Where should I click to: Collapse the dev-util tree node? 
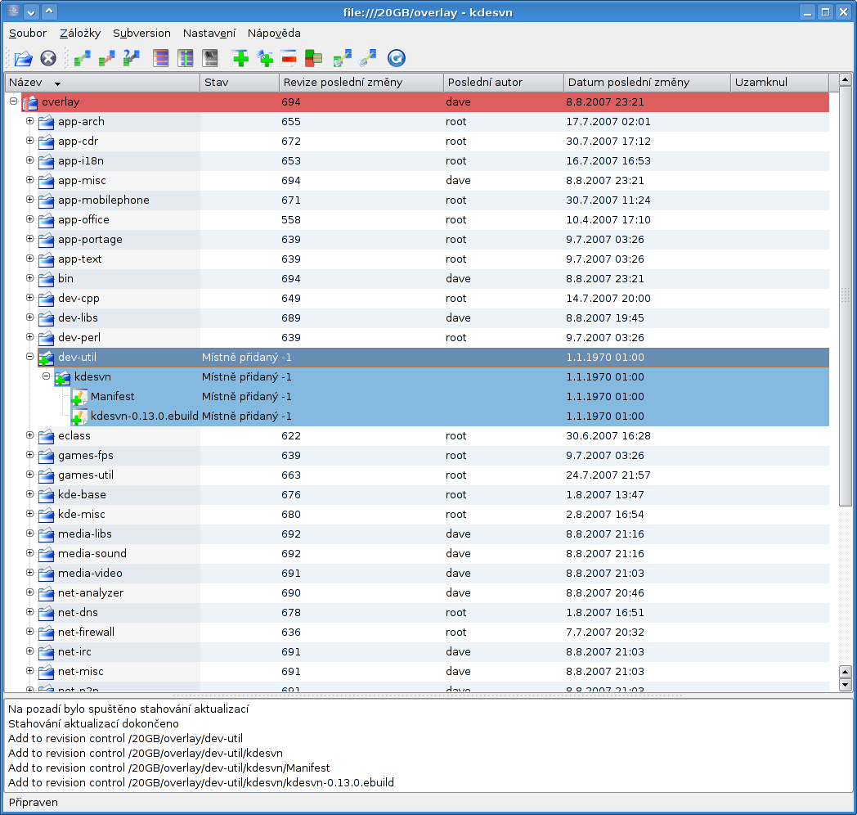click(x=30, y=357)
